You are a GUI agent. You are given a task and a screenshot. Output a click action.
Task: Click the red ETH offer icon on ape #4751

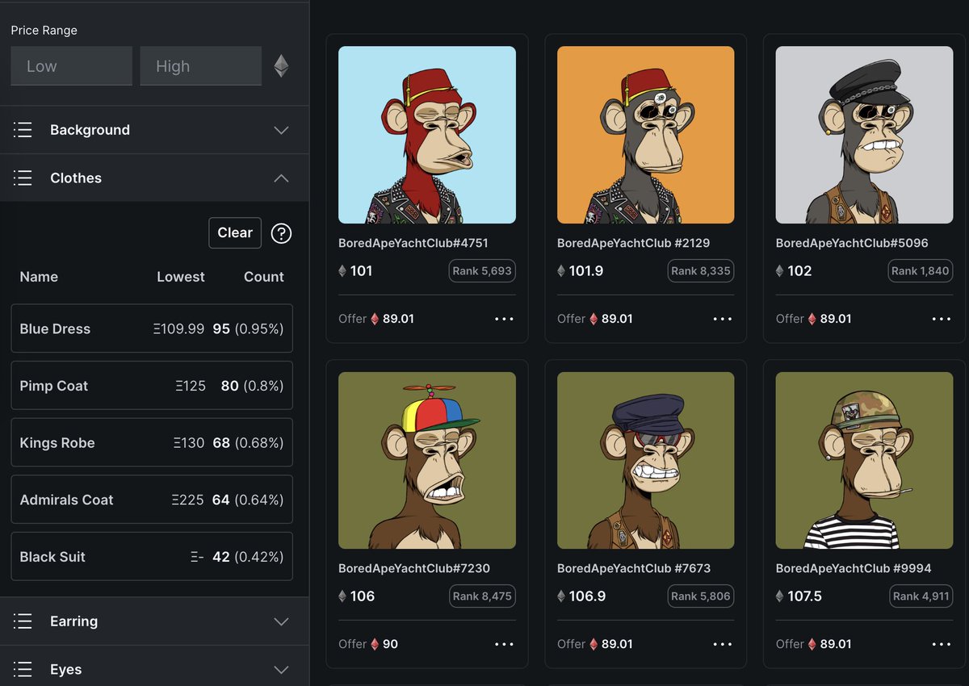(375, 319)
